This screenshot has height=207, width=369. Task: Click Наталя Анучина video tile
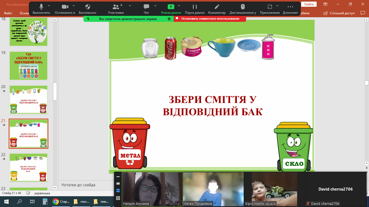(x=152, y=189)
